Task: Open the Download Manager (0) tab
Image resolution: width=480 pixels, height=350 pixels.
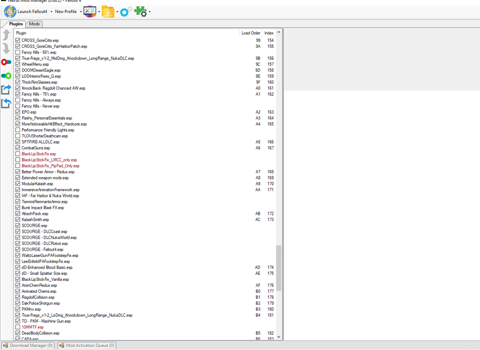Action: click(x=28, y=345)
